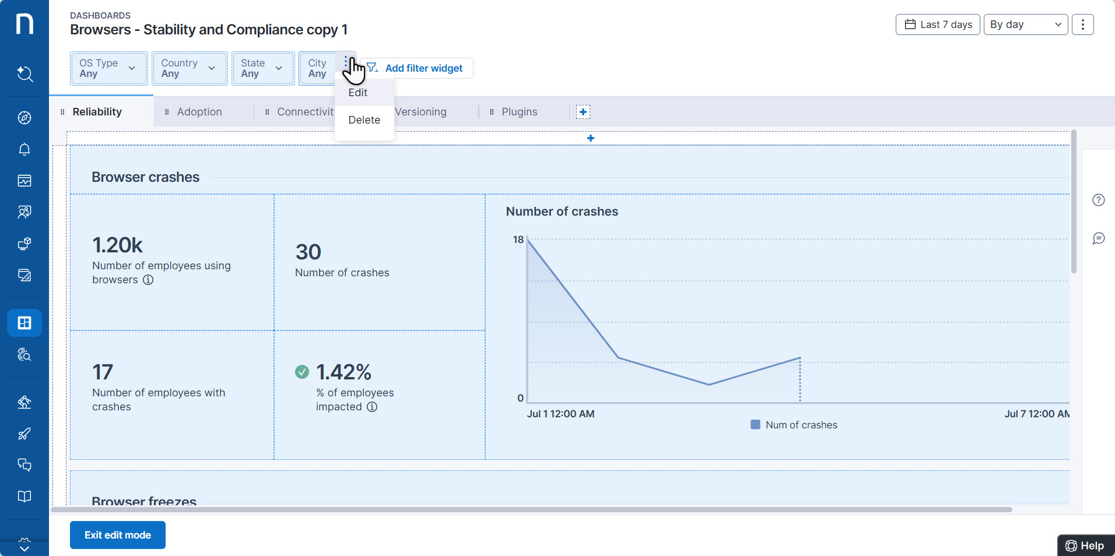Select the dashboards grid icon in sidebar
The image size is (1115, 556).
(x=24, y=323)
